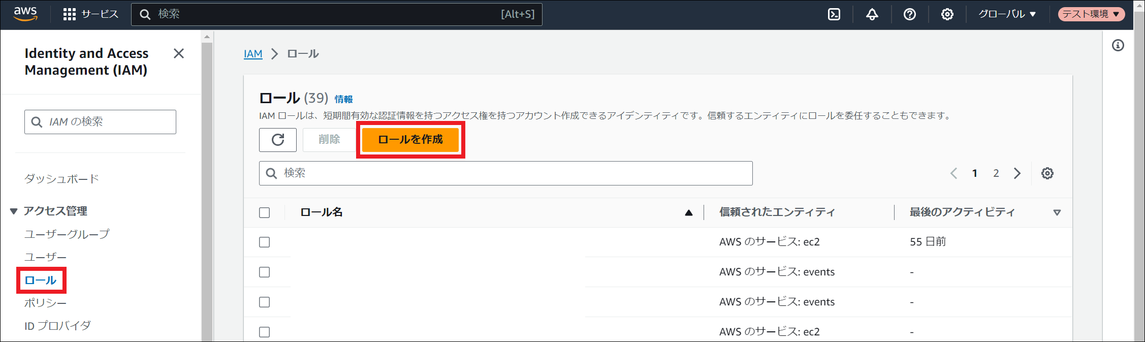This screenshot has height=342, width=1145.
Task: Focus the top AWS search field
Action: pyautogui.click(x=336, y=14)
